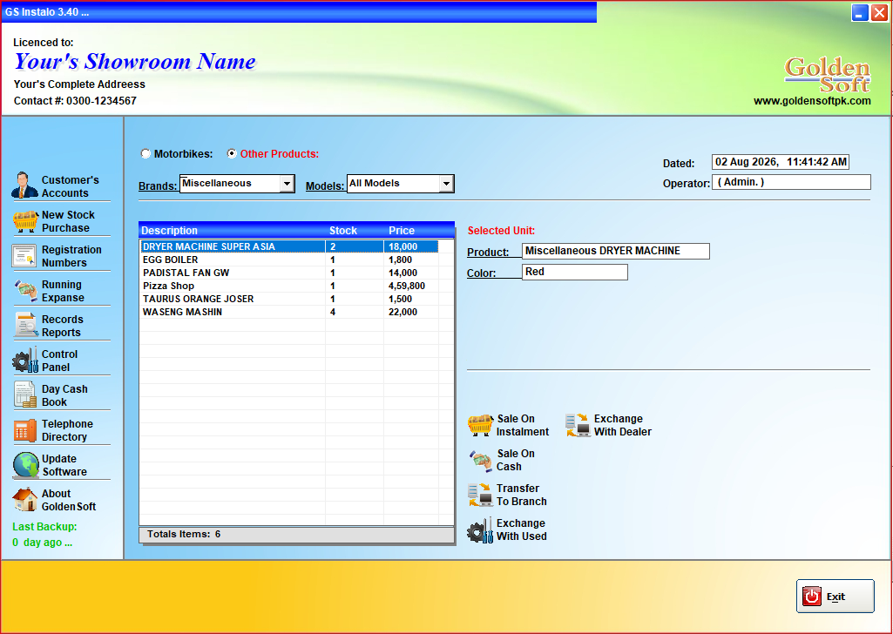Viewport: 893px width, 634px height.
Task: Click the Operator field showing Admin
Action: point(791,182)
